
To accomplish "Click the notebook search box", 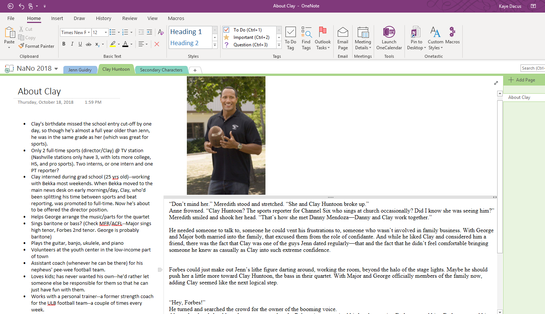I will (532, 68).
